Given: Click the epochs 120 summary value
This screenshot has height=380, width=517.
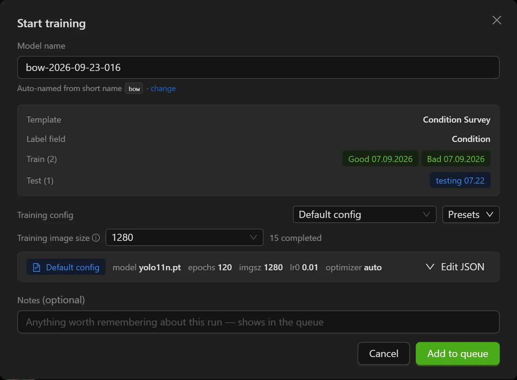Looking at the screenshot, I should pos(210,267).
